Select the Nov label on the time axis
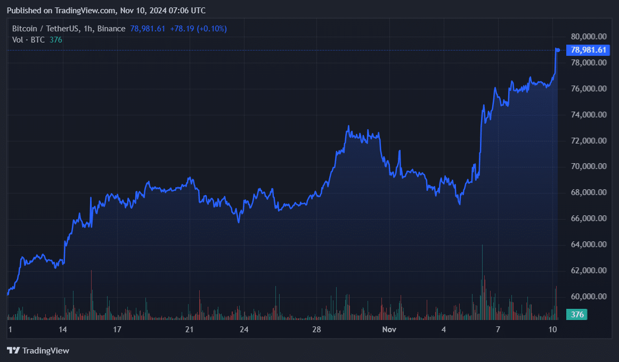Viewport: 619px width, 362px height. point(389,330)
